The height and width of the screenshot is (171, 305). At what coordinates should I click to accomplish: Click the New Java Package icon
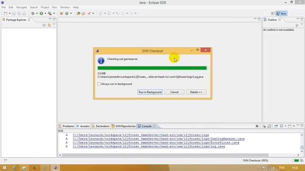point(61,13)
